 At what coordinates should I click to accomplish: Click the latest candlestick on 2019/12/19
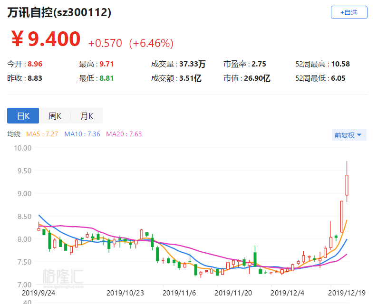347,185
